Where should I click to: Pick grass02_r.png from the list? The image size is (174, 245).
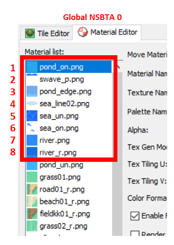(x=69, y=226)
